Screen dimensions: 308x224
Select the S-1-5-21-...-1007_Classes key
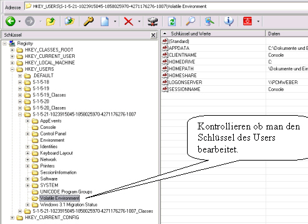[x=93, y=211]
